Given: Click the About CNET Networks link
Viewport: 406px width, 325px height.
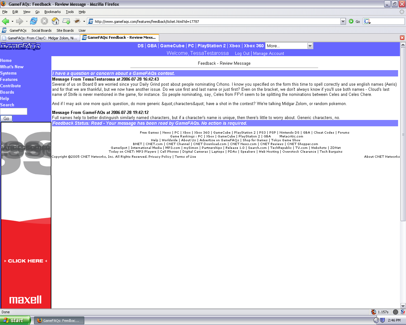Looking at the screenshot, I should coord(382,157).
